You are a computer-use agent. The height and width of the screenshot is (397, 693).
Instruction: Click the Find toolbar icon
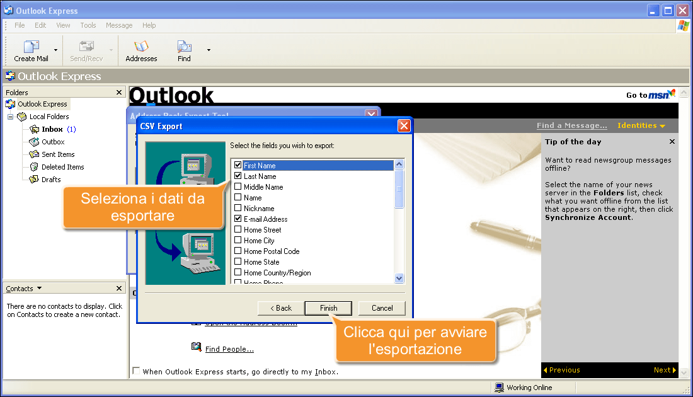[x=184, y=47]
